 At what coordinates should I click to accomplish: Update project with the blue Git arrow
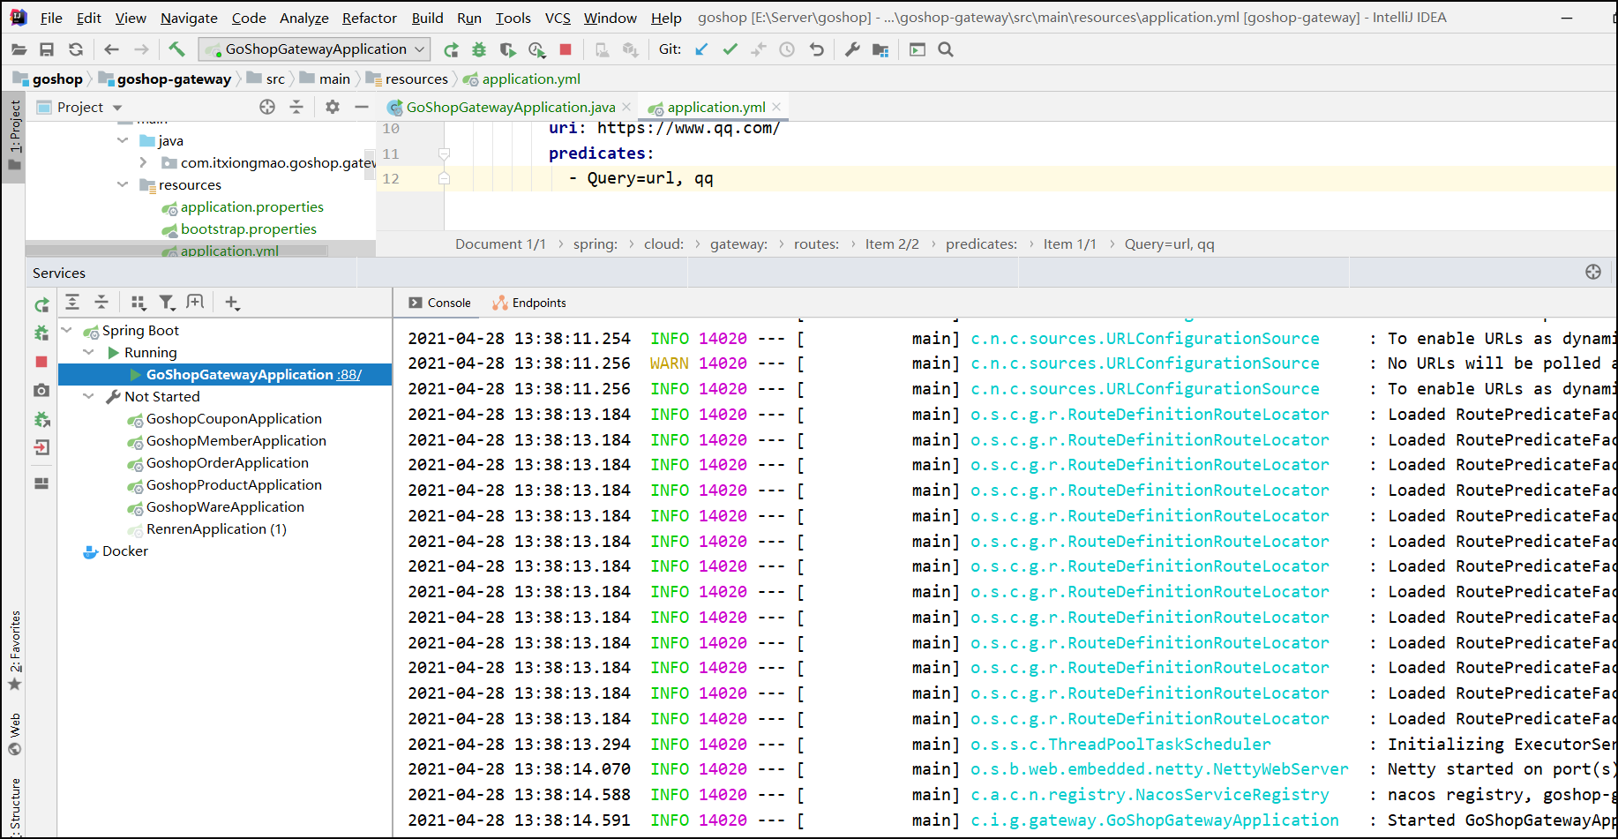coord(701,49)
